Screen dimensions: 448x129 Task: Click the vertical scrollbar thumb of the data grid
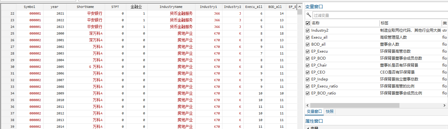tap(300, 12)
